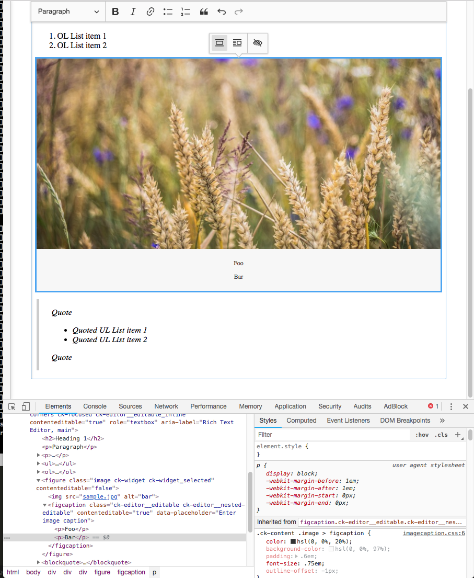Select the DOM Breakpoints sidebar tab
The image size is (474, 578).
[x=405, y=421]
